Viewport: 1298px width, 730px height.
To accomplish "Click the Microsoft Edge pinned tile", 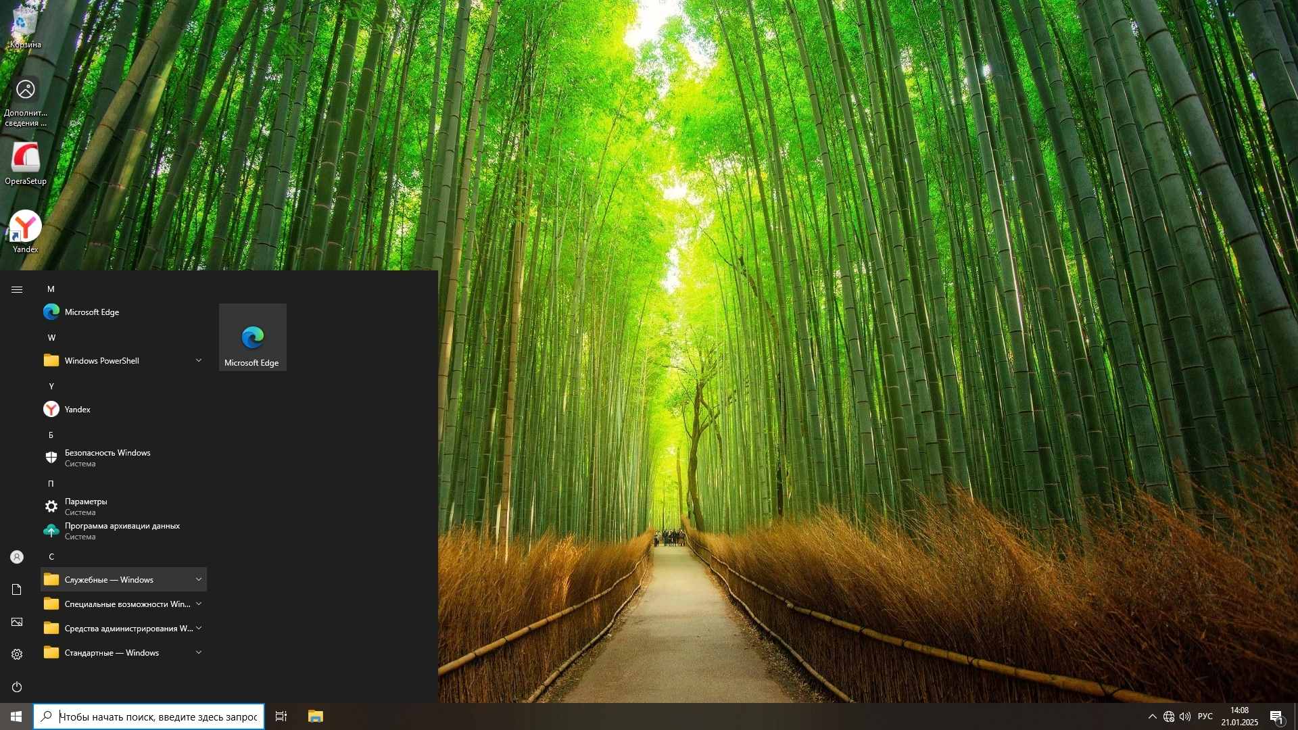I will tap(252, 337).
